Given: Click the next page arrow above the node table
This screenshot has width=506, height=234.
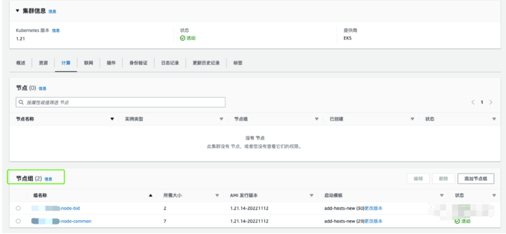Looking at the screenshot, I should (491, 102).
